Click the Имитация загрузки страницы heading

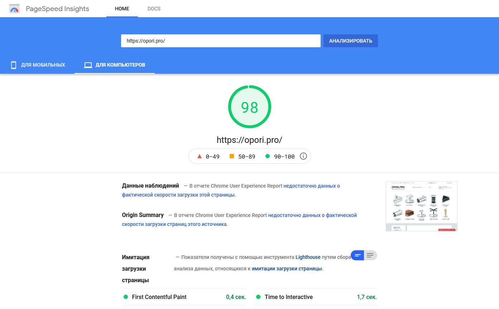click(136, 269)
